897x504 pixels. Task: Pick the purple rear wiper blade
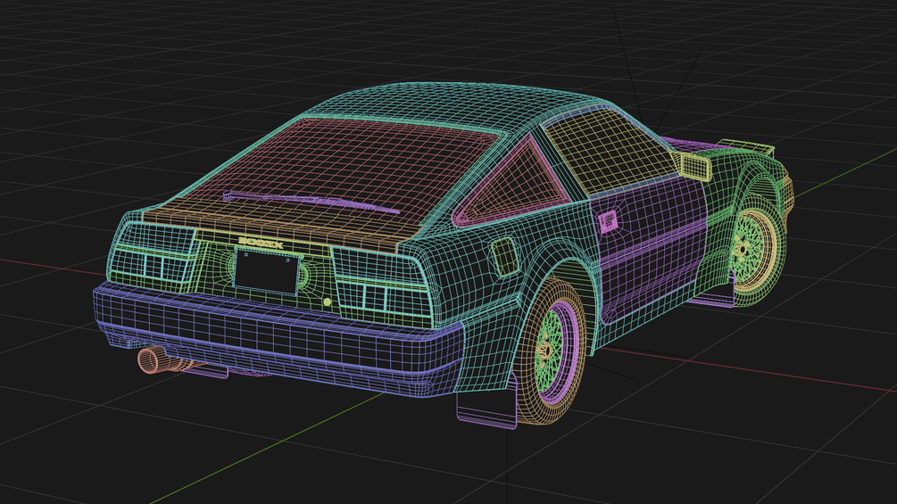coord(311,201)
